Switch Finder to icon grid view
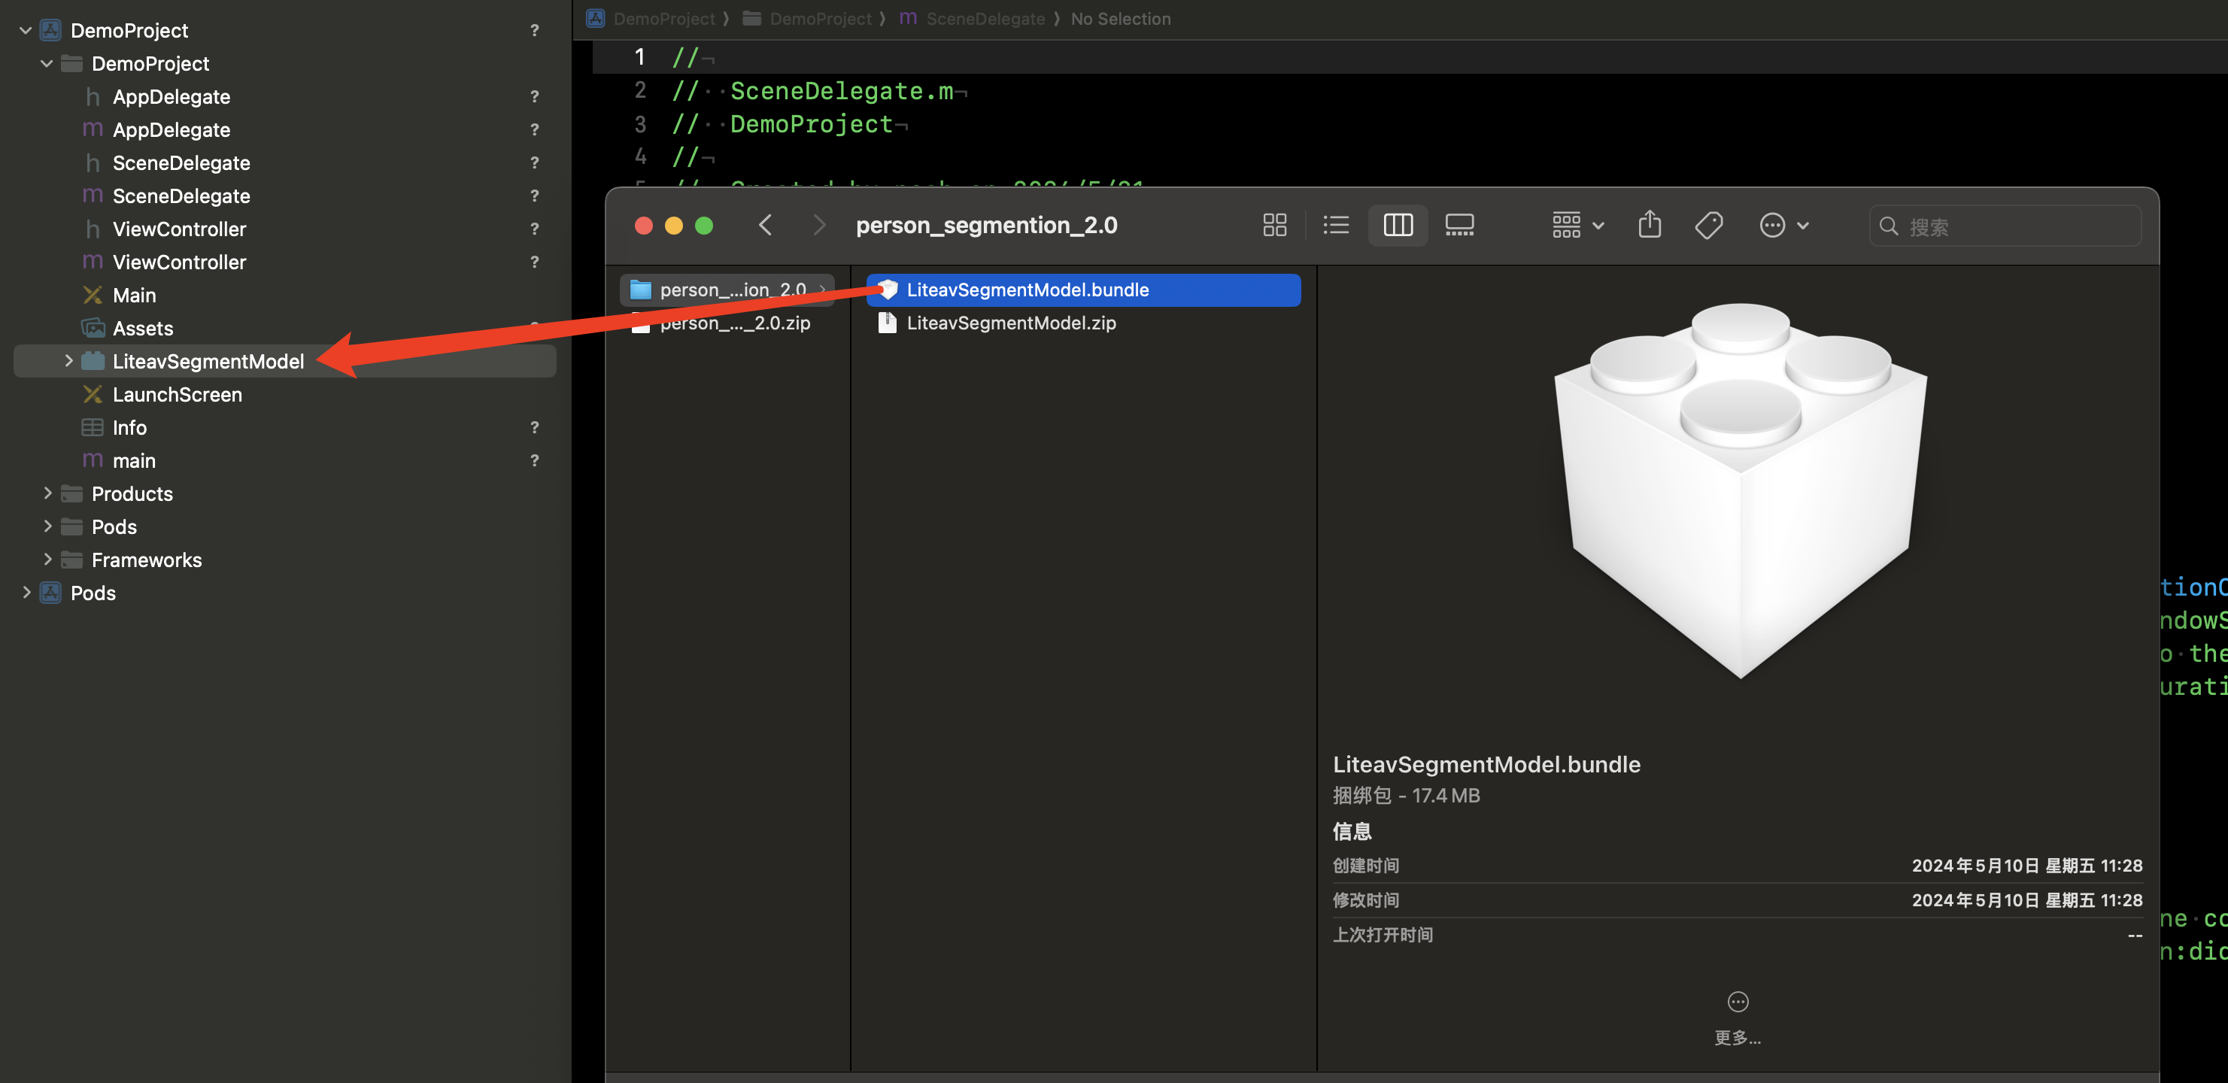The image size is (2228, 1083). [x=1274, y=226]
